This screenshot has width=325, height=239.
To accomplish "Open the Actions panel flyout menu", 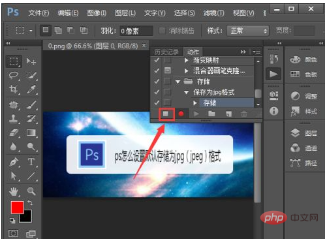I will click(256, 52).
